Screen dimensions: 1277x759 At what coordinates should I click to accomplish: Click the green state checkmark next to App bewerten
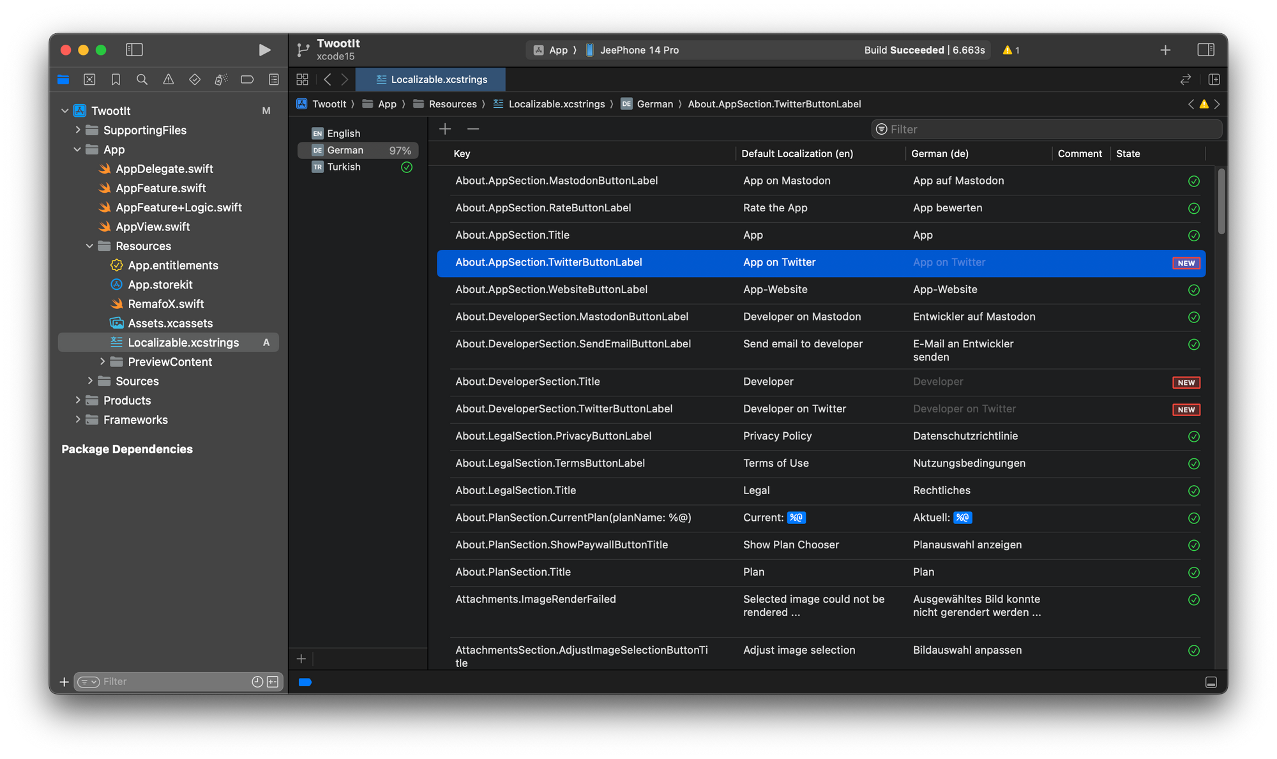click(x=1193, y=208)
